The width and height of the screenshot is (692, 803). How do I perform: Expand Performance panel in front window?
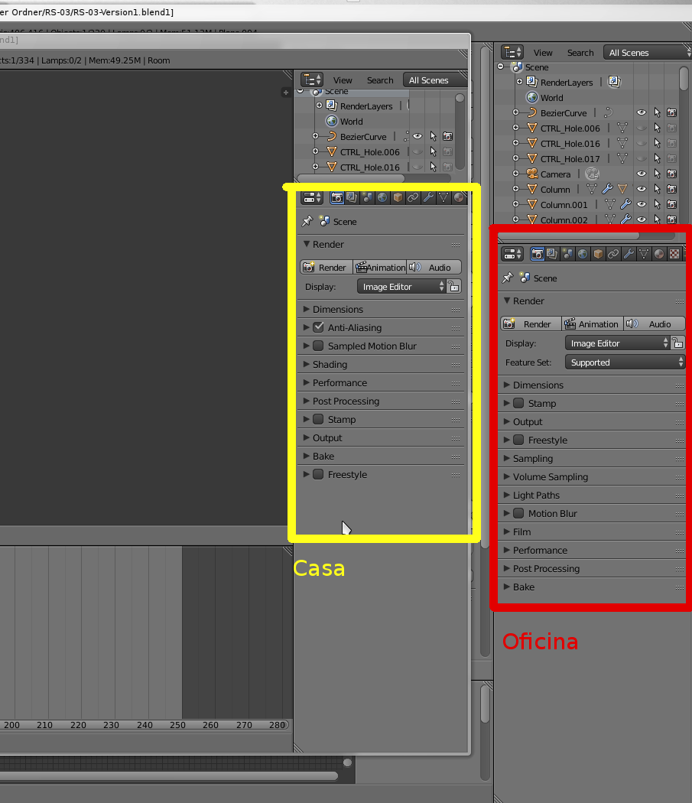click(x=381, y=382)
